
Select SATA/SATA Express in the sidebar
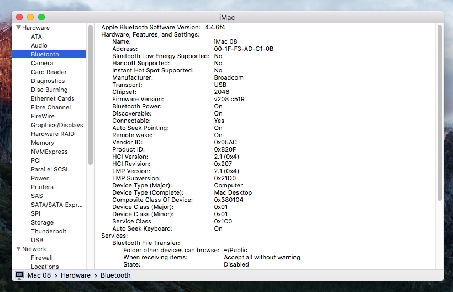click(x=56, y=205)
